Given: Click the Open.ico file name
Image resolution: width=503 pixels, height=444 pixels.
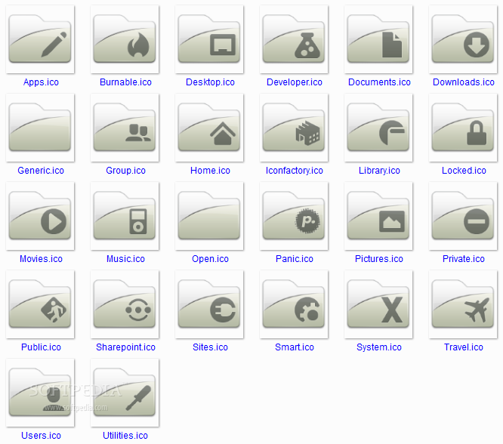Looking at the screenshot, I should (210, 259).
